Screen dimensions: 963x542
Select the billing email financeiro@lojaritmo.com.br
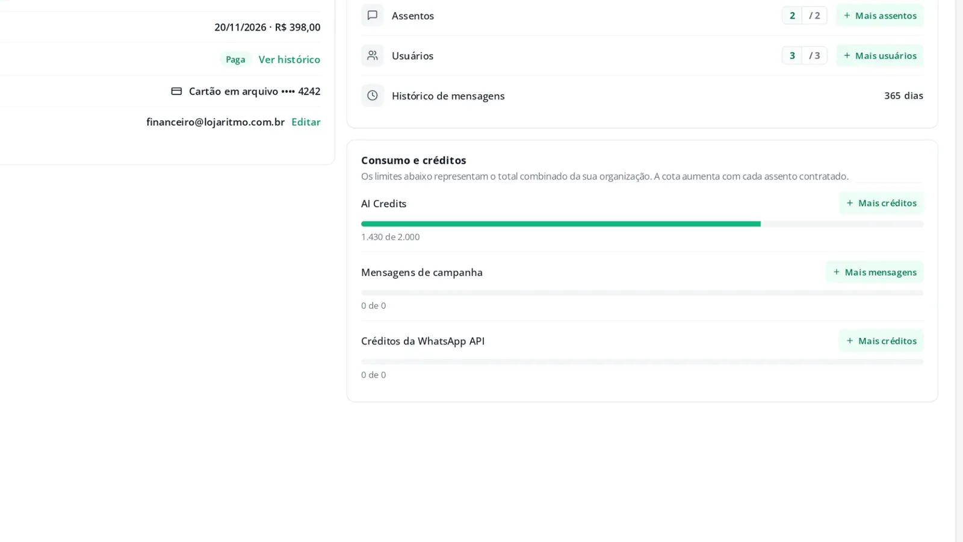[215, 122]
